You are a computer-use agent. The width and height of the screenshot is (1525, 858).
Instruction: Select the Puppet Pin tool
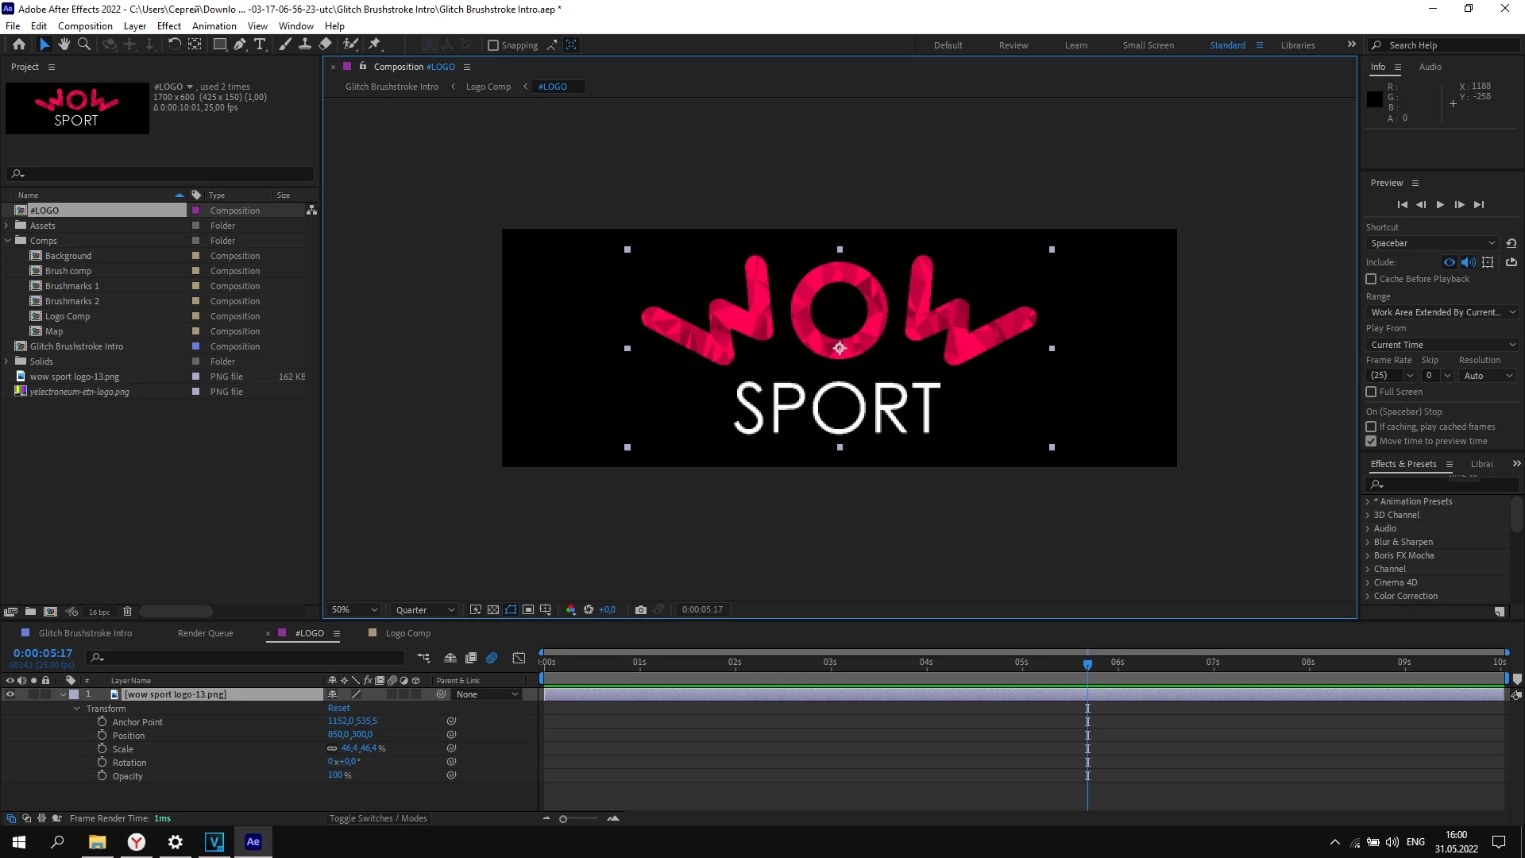(x=375, y=44)
